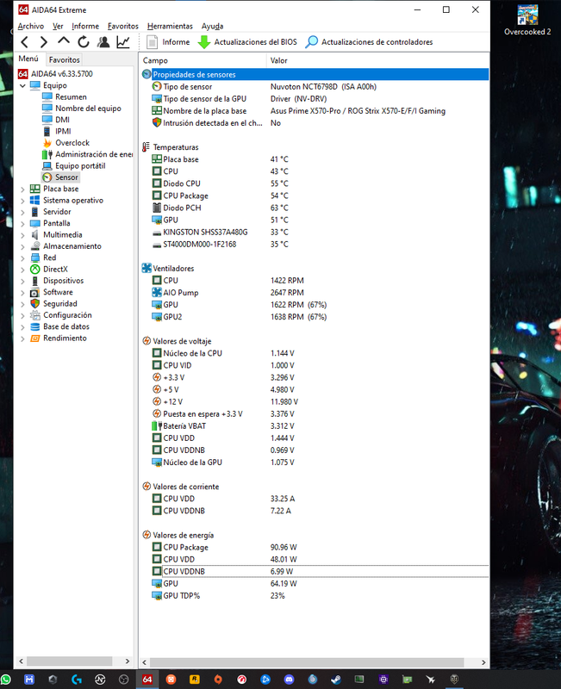Select DMI in the tree
Viewport: 561px width, 689px height.
point(56,120)
